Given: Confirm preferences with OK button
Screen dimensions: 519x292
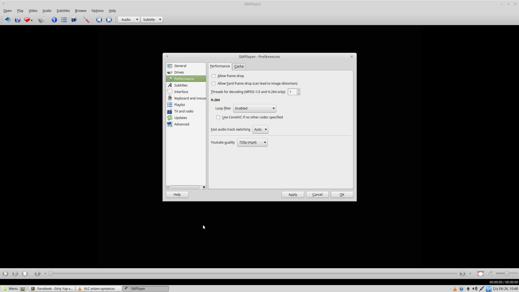Looking at the screenshot, I should tap(342, 195).
